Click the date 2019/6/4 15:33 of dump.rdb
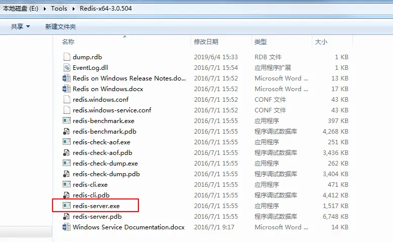The image size is (393, 242). [x=216, y=57]
